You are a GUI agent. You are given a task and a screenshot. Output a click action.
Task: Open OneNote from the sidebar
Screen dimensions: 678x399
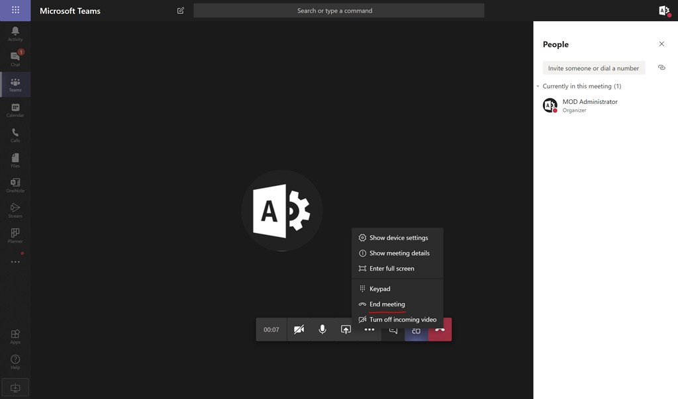point(15,185)
